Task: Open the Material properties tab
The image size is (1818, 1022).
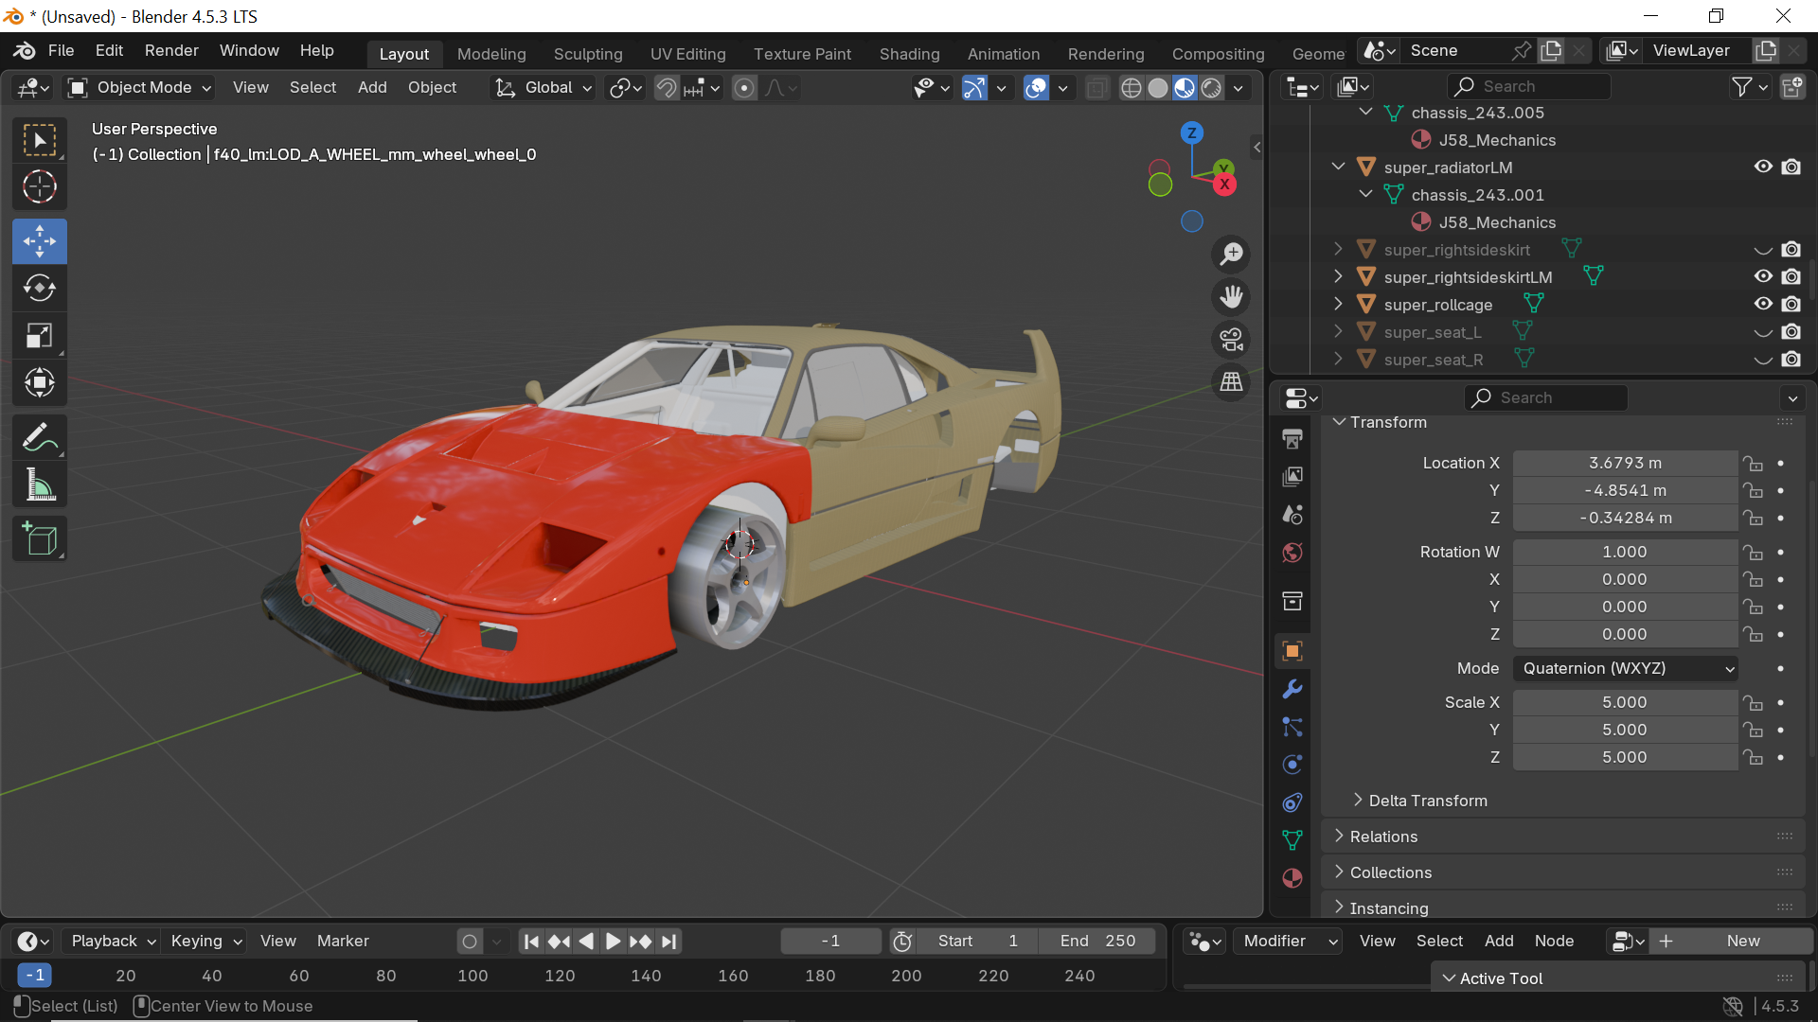Action: pyautogui.click(x=1292, y=878)
